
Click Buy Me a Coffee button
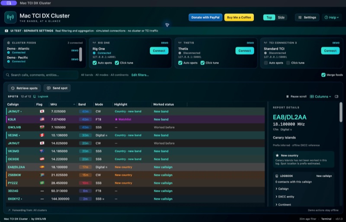click(239, 17)
